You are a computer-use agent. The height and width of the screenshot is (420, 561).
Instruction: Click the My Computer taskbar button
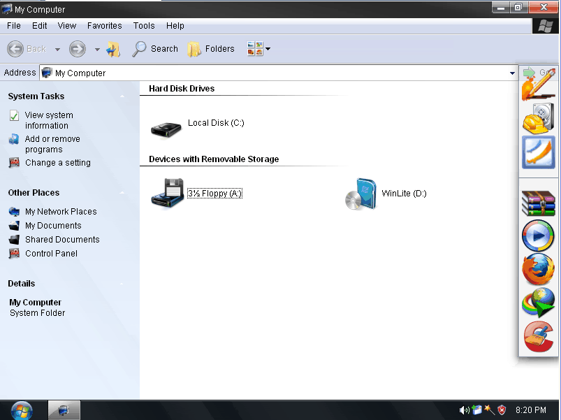click(64, 410)
